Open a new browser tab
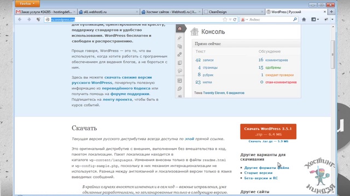The height and width of the screenshot is (196, 350). (x=331, y=12)
